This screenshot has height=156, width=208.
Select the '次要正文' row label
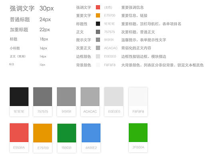pyautogui.click(x=84, y=48)
